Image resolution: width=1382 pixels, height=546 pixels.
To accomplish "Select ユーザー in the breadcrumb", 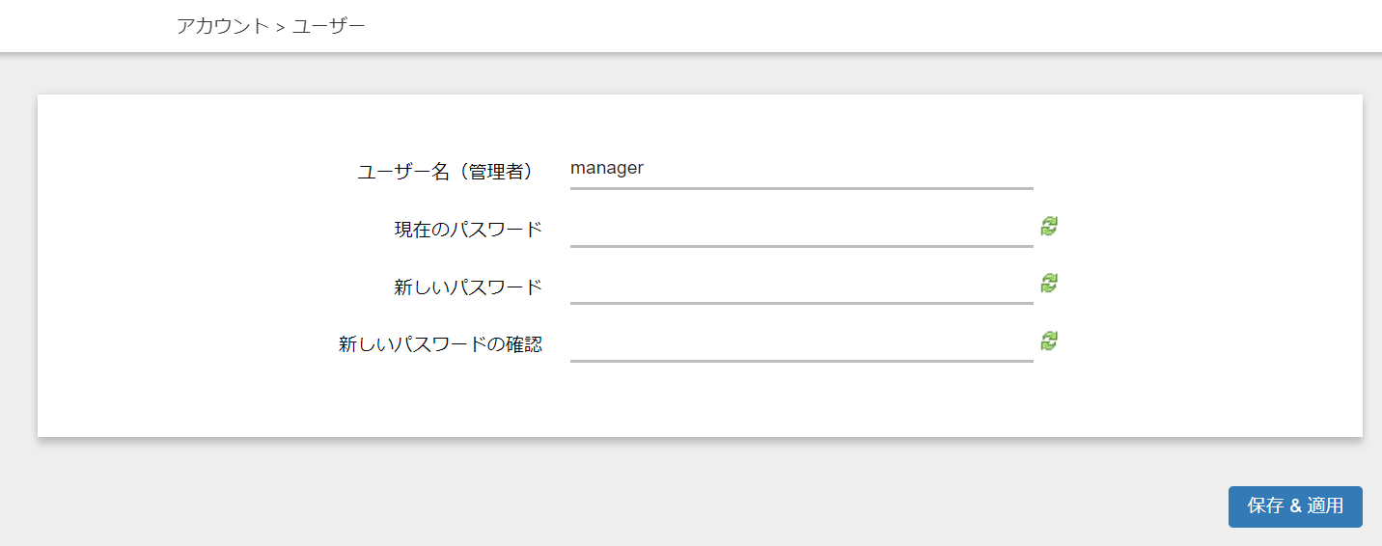I will tap(328, 26).
